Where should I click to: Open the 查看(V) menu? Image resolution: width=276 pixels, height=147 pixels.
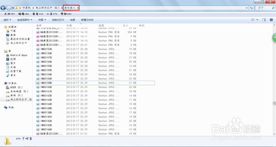[38, 14]
